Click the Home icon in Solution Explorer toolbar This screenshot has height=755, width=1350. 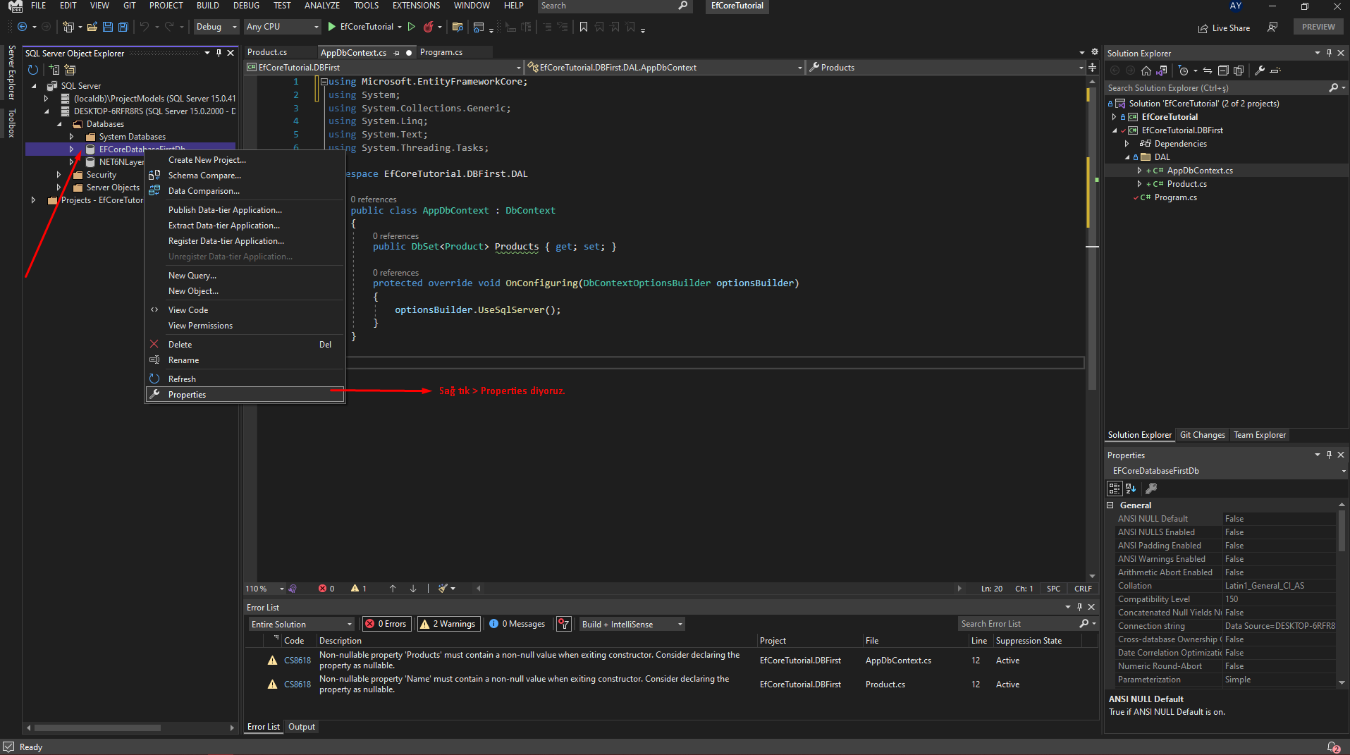[x=1146, y=70]
